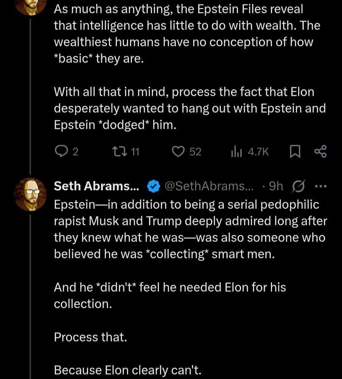Open Grok icon on Seth Abramson's tweet

[x=299, y=186]
